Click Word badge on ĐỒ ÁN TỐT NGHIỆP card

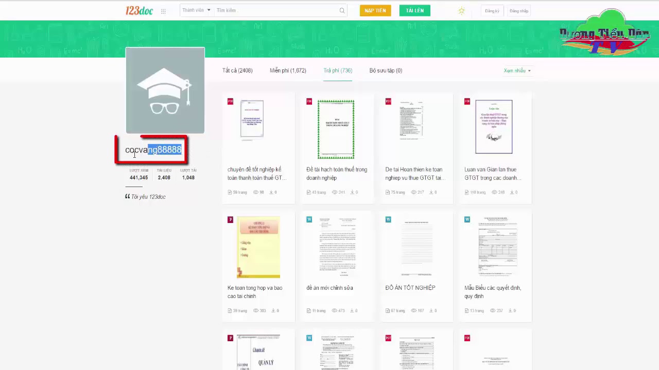(x=388, y=219)
